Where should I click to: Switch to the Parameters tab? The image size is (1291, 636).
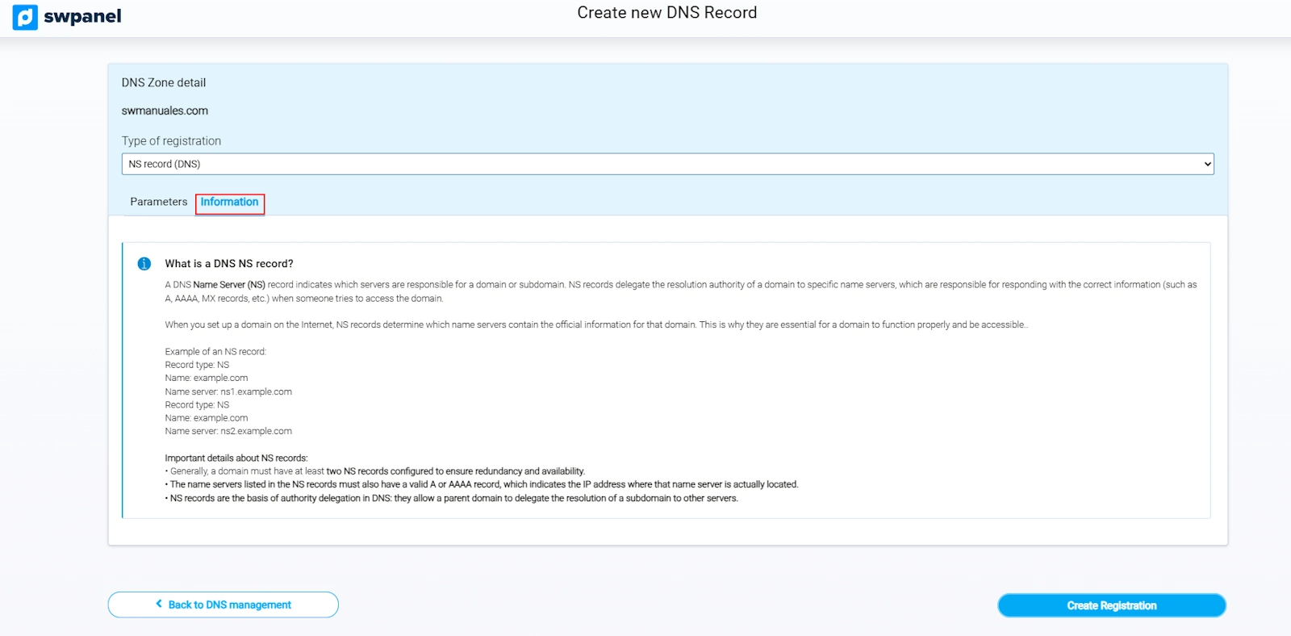click(158, 202)
